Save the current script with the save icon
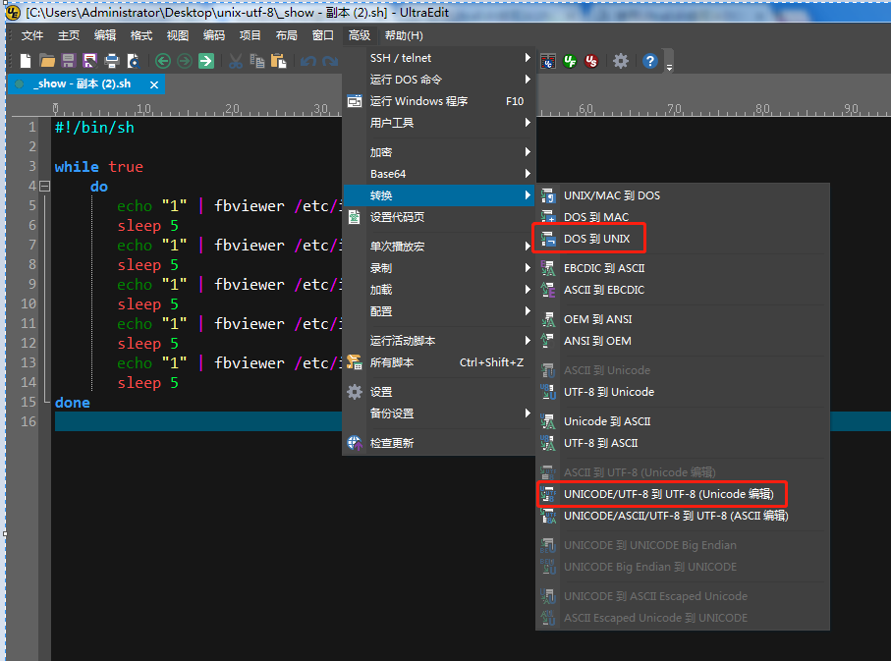Image resolution: width=891 pixels, height=661 pixels. pos(67,60)
